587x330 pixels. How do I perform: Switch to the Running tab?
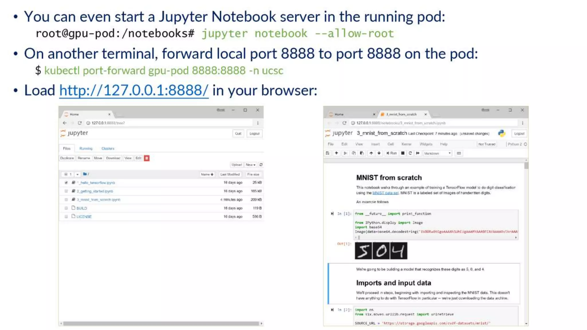pyautogui.click(x=86, y=148)
